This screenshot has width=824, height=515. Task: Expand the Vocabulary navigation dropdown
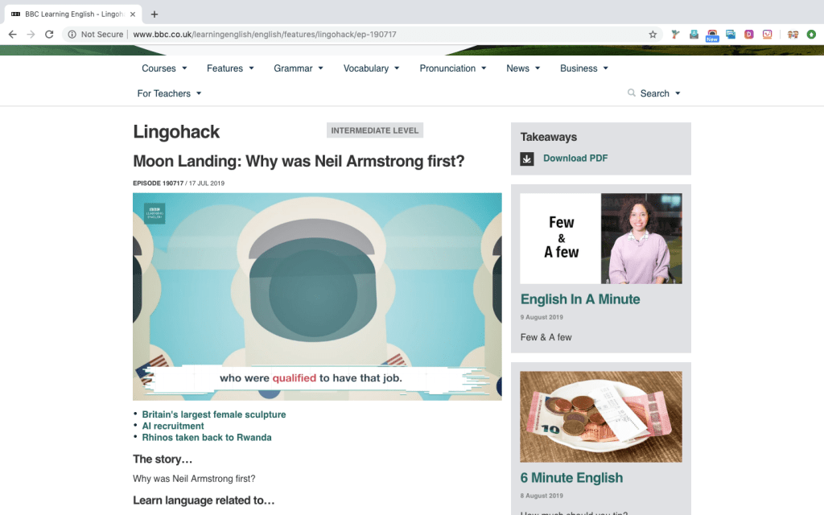[x=371, y=68]
